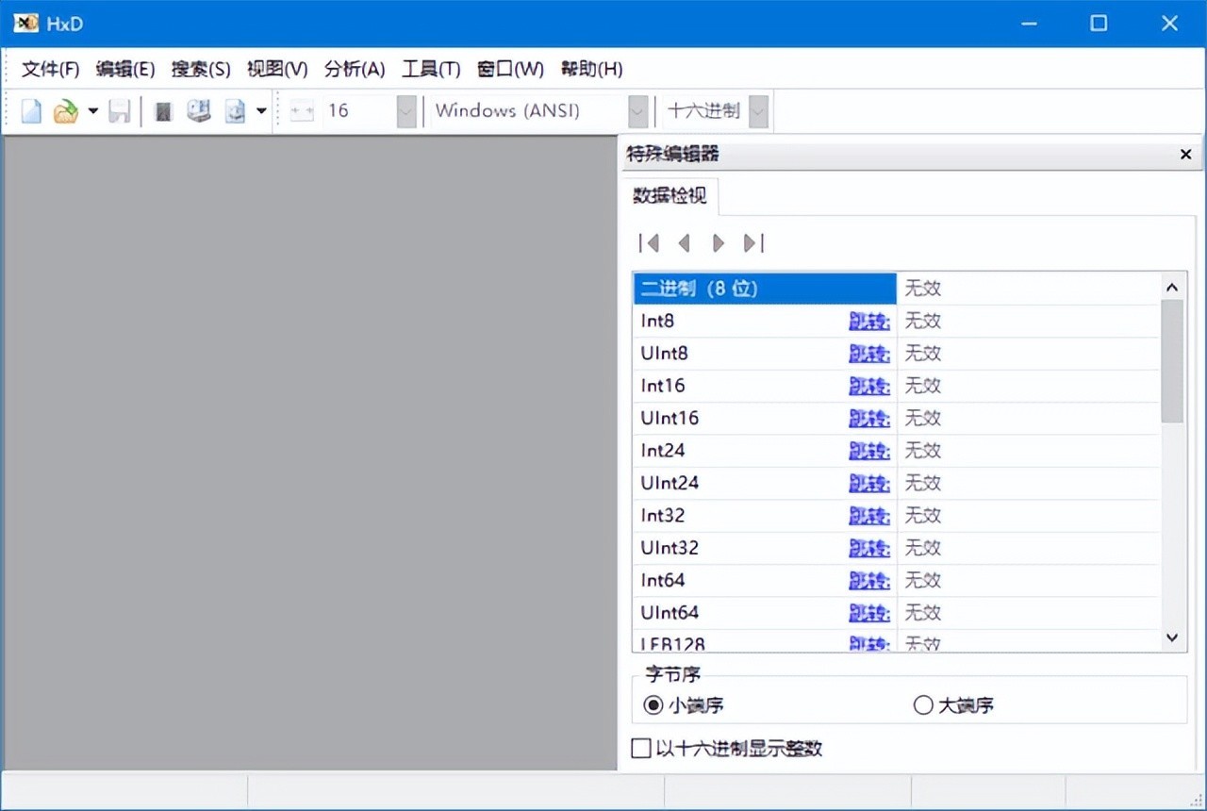Click the Save floppy disk icon
The image size is (1207, 811).
coord(119,111)
